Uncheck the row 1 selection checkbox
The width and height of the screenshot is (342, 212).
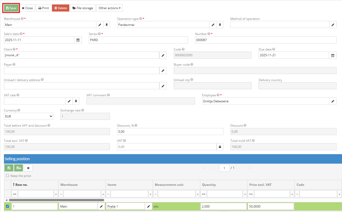pos(7,207)
